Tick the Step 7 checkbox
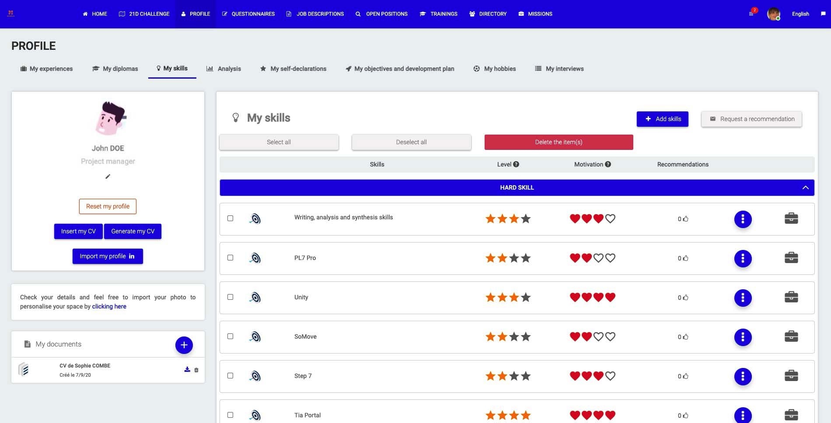Viewport: 831px width, 423px height. [231, 376]
